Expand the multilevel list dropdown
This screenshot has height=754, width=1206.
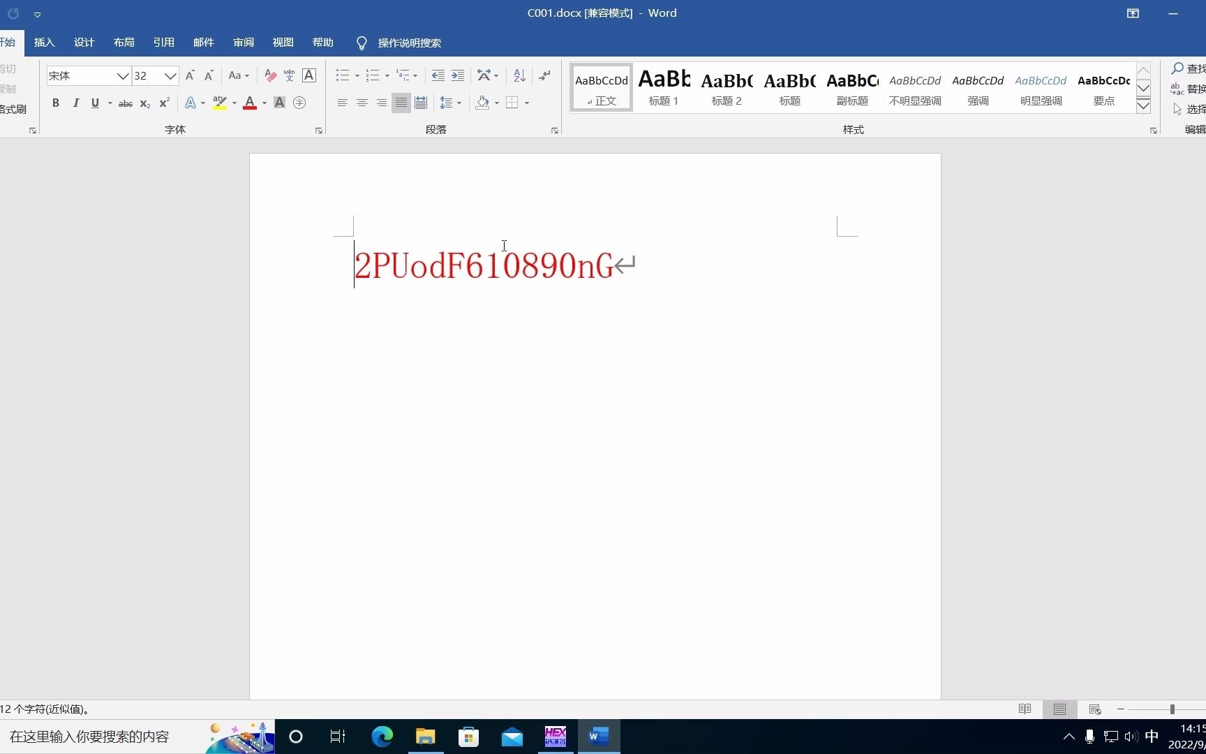[x=415, y=76]
